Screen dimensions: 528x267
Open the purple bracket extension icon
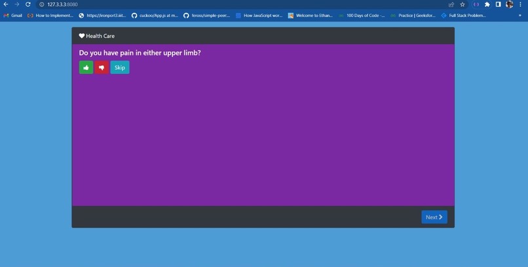[x=476, y=5]
